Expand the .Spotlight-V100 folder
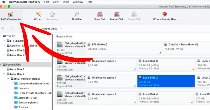 pyautogui.click(x=12, y=98)
